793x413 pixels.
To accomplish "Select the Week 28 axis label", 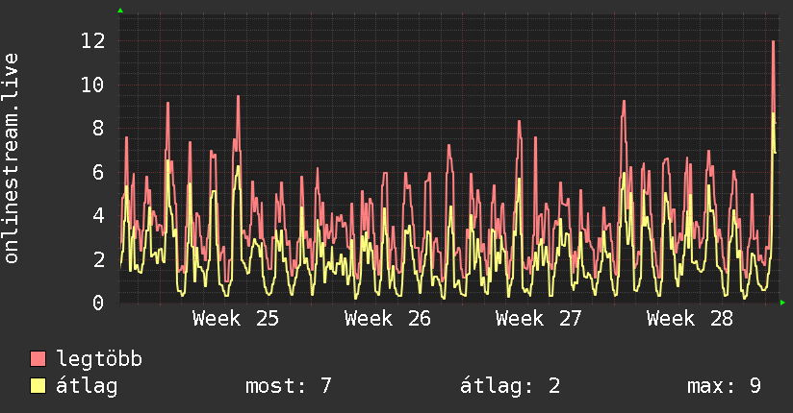I will pos(690,319).
